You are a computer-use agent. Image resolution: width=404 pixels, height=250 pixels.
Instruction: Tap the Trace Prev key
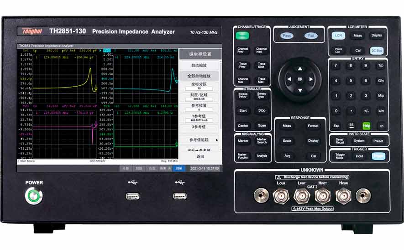click(x=243, y=65)
